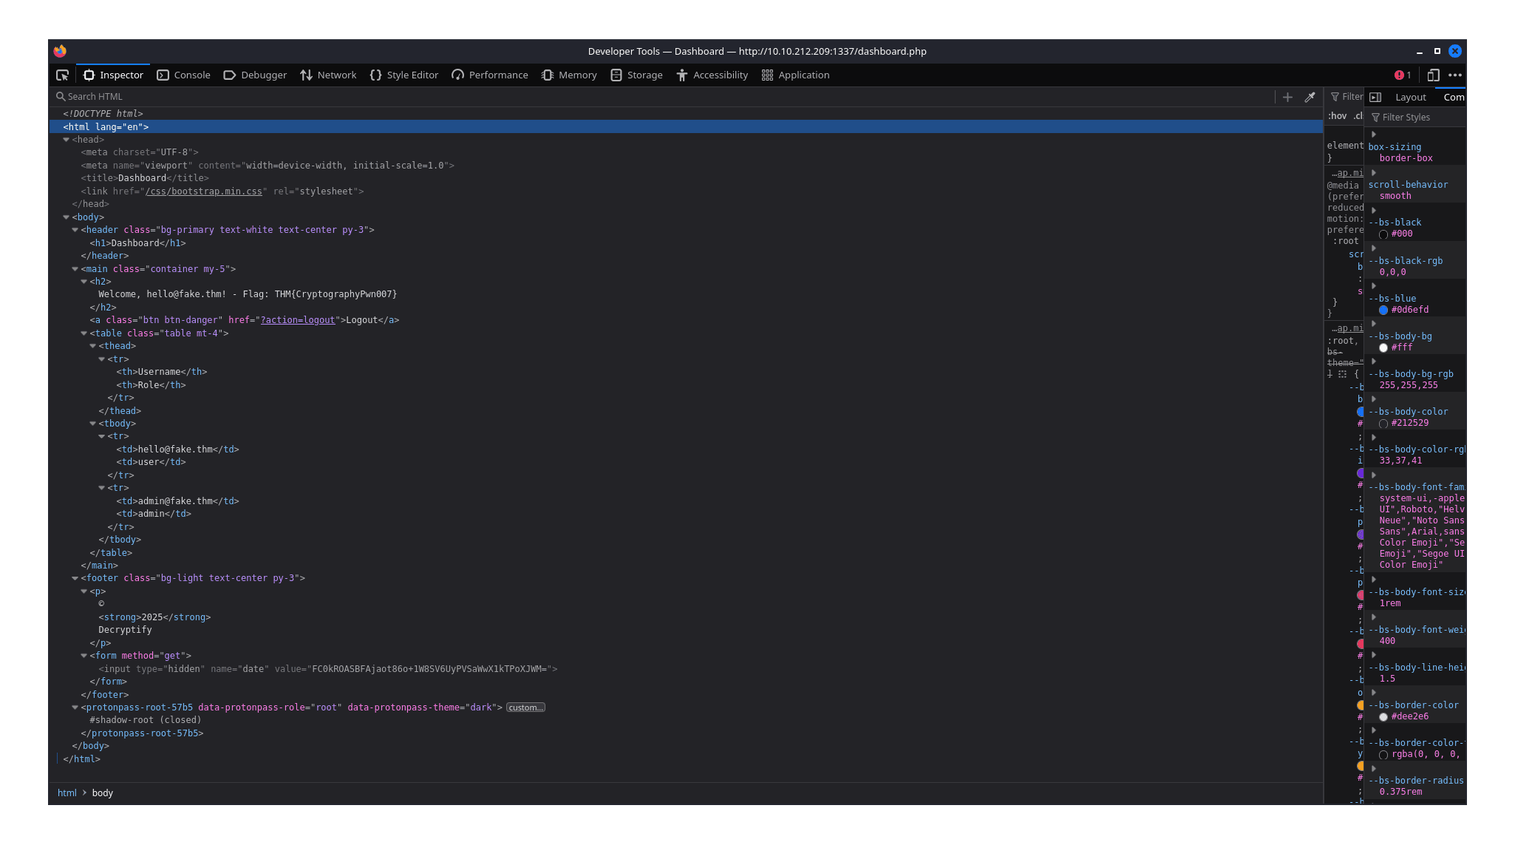Switch to the Network tab

pyautogui.click(x=328, y=75)
